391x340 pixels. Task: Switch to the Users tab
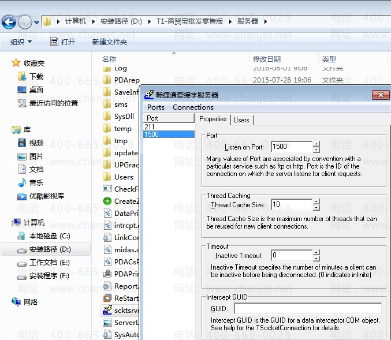coord(241,120)
